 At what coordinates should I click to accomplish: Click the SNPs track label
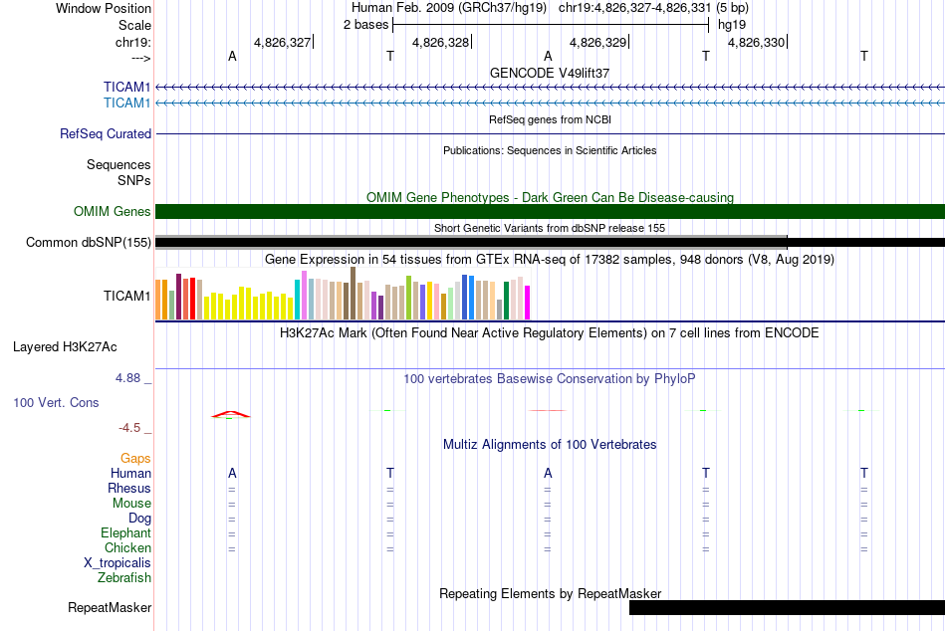pos(134,180)
